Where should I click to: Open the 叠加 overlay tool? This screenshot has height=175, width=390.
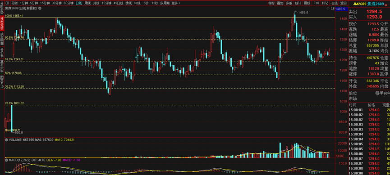pos(280,3)
